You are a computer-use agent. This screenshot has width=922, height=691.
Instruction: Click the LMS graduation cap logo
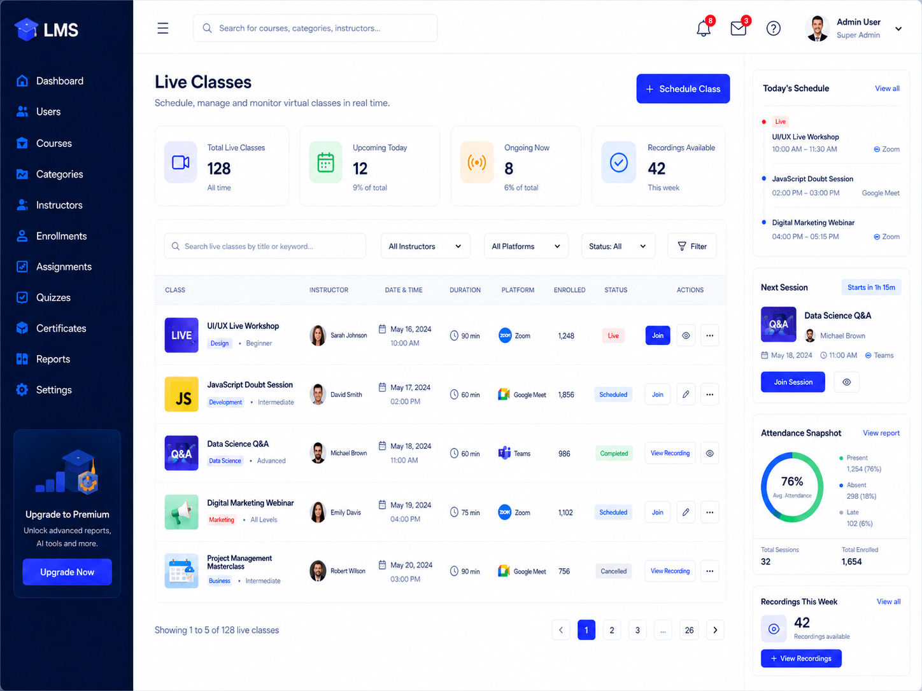tap(26, 29)
